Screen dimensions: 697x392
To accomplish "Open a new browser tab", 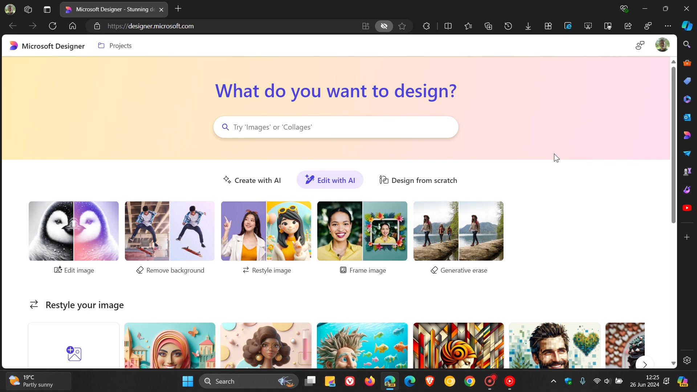I will [178, 9].
